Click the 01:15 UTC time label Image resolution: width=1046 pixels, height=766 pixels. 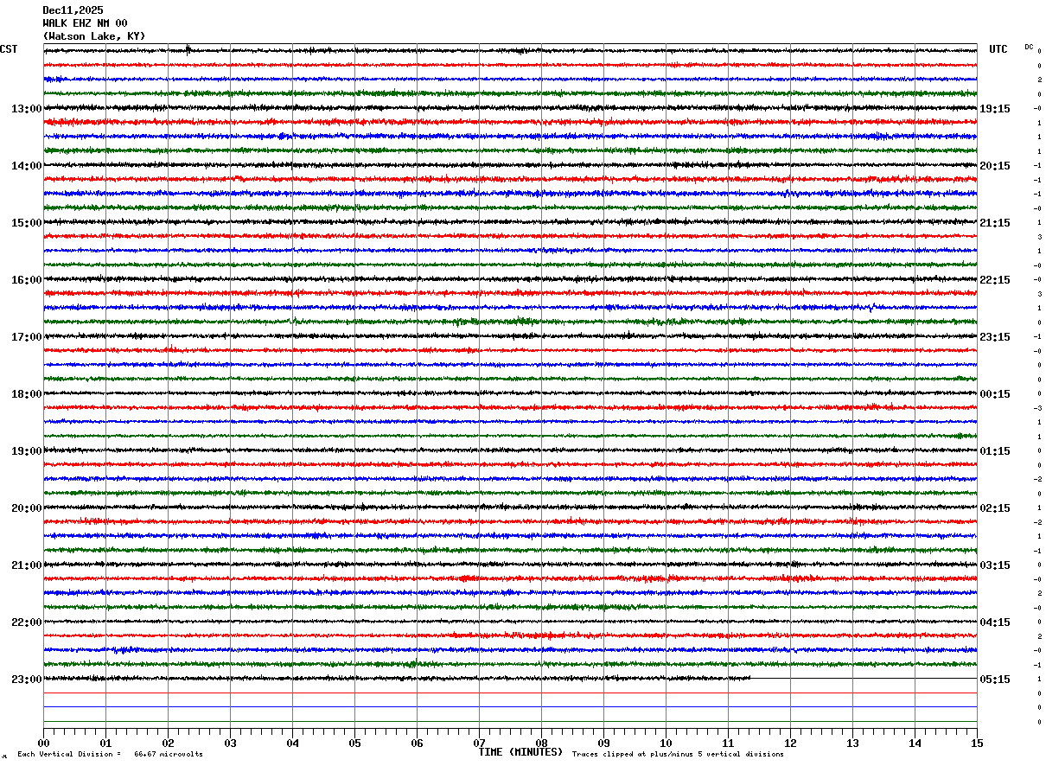[x=995, y=451]
